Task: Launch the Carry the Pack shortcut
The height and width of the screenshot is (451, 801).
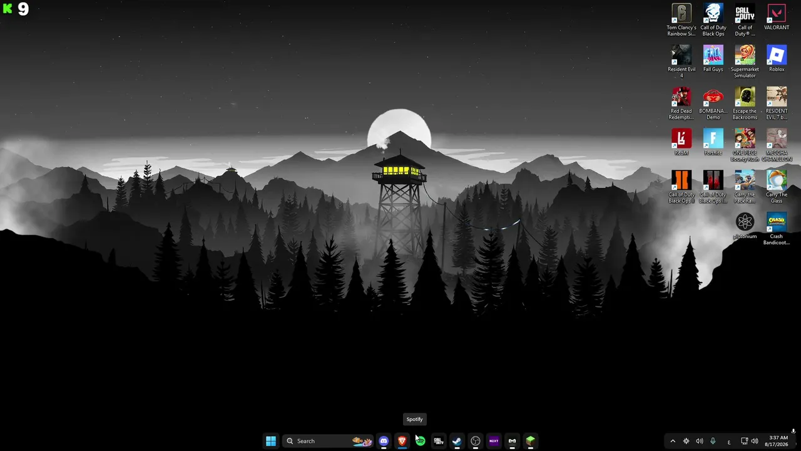Action: pos(745,187)
